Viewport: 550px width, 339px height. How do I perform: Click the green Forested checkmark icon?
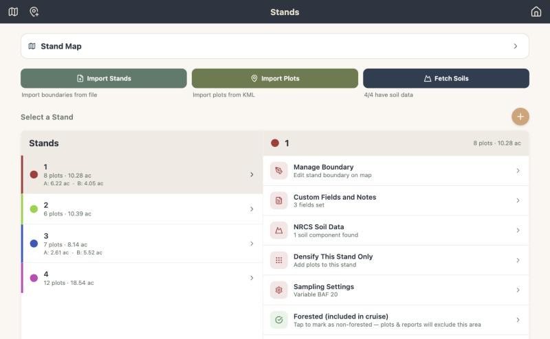tap(279, 320)
